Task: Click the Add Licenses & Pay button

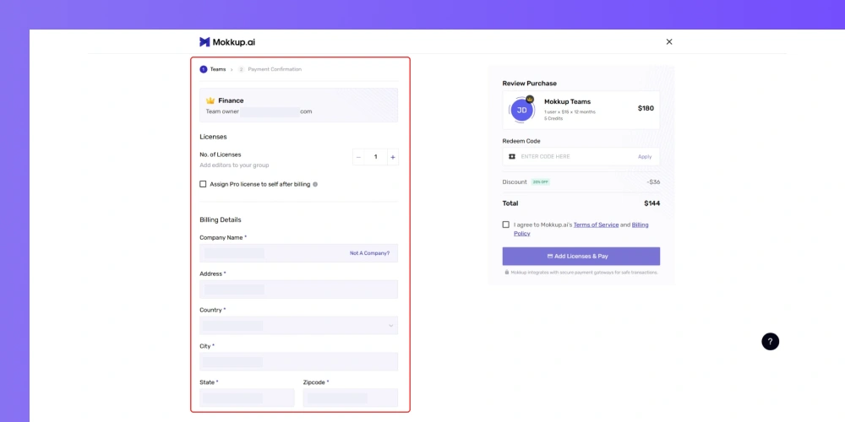Action: click(x=581, y=257)
